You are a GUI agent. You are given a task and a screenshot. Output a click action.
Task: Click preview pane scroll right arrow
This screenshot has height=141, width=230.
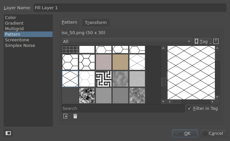213,102
